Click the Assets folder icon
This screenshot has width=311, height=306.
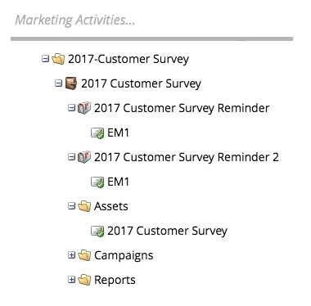[84, 206]
